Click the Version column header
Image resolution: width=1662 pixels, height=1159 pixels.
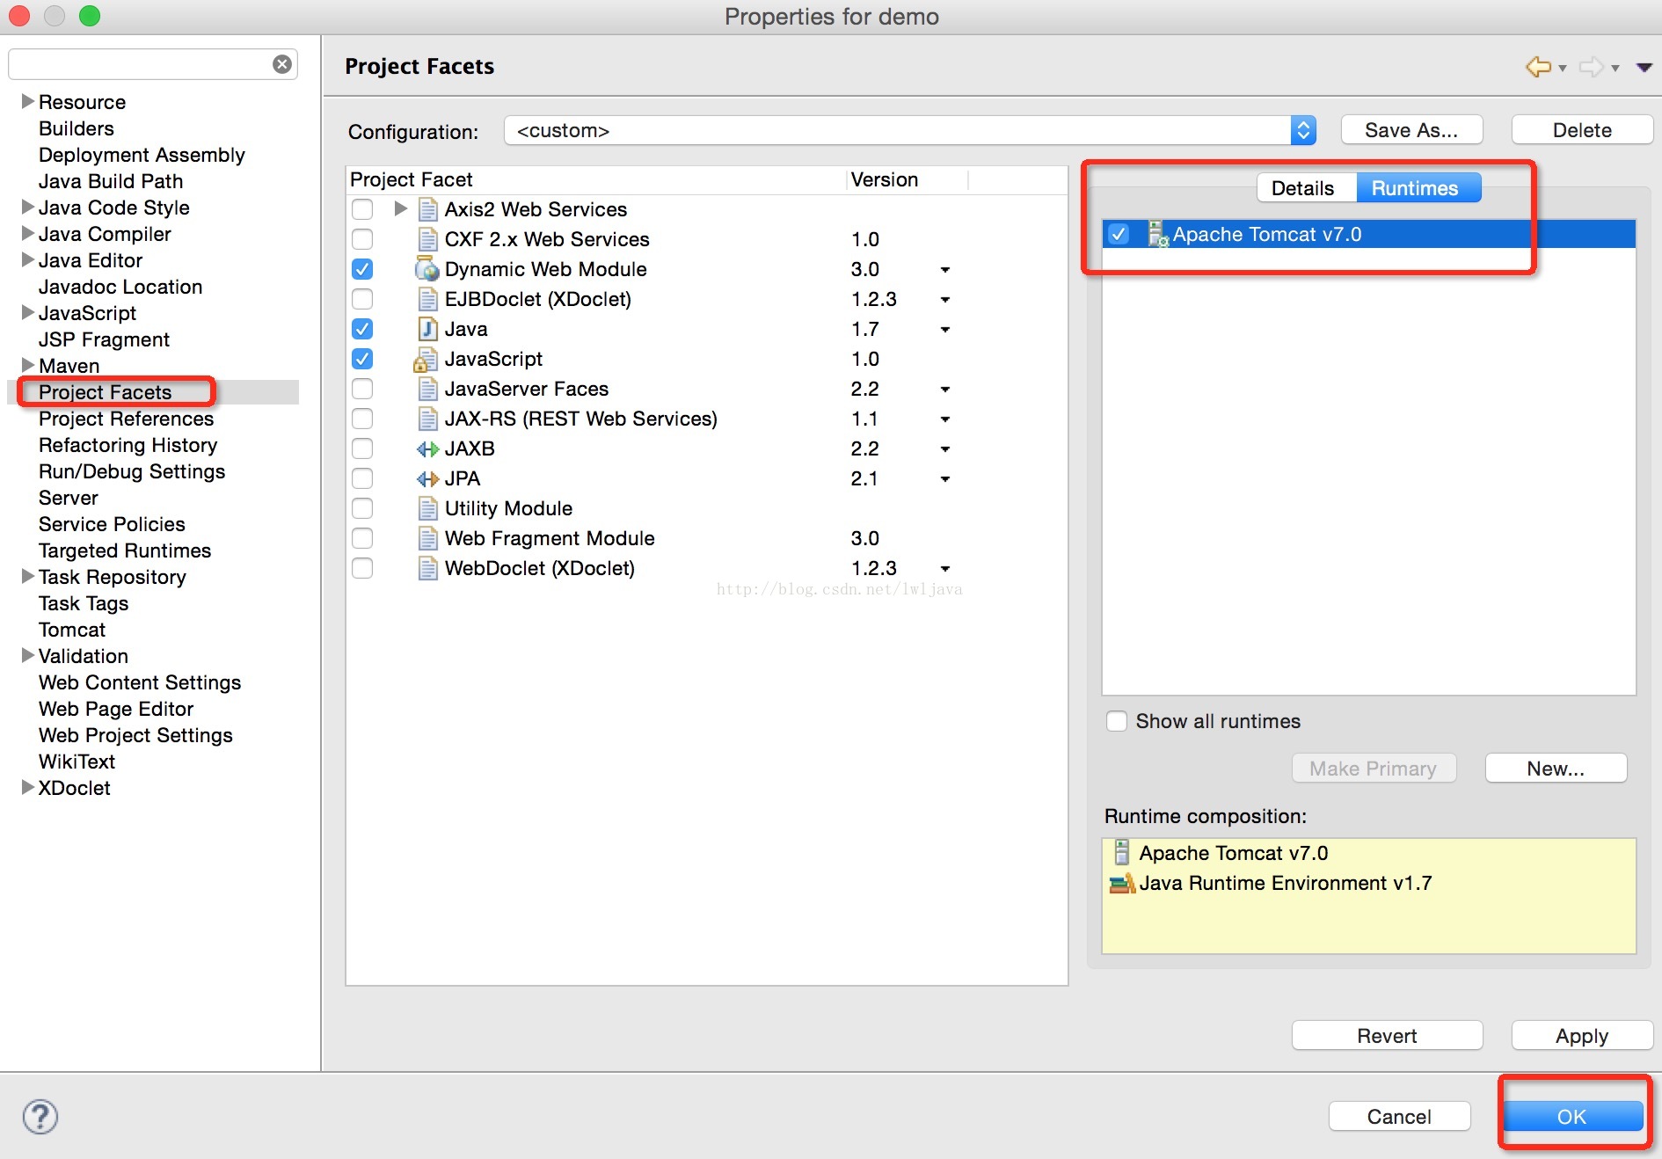coord(884,179)
